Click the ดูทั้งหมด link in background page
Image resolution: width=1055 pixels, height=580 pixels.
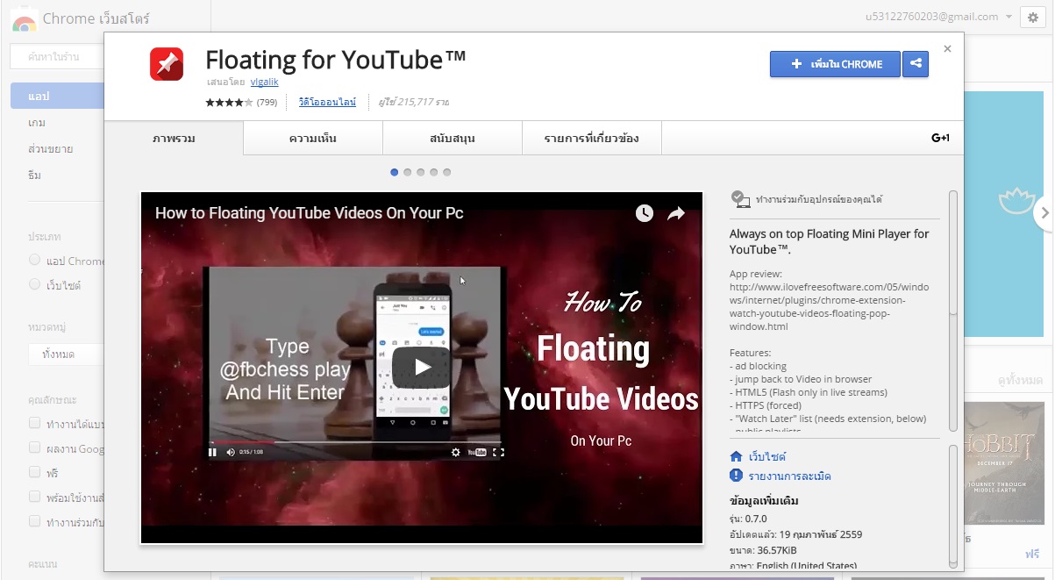(1020, 380)
